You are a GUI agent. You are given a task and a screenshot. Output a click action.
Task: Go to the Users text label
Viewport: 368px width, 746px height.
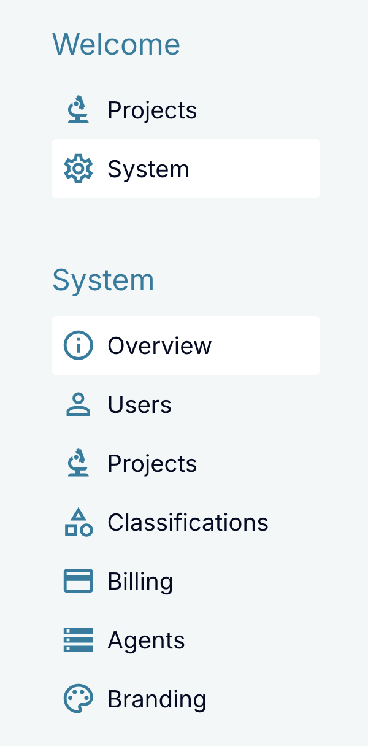[x=139, y=405]
